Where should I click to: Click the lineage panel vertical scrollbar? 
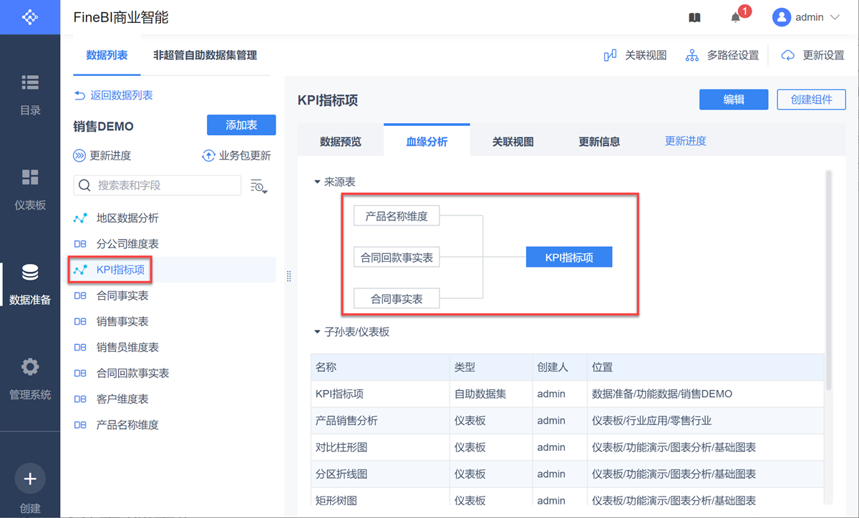(828, 279)
